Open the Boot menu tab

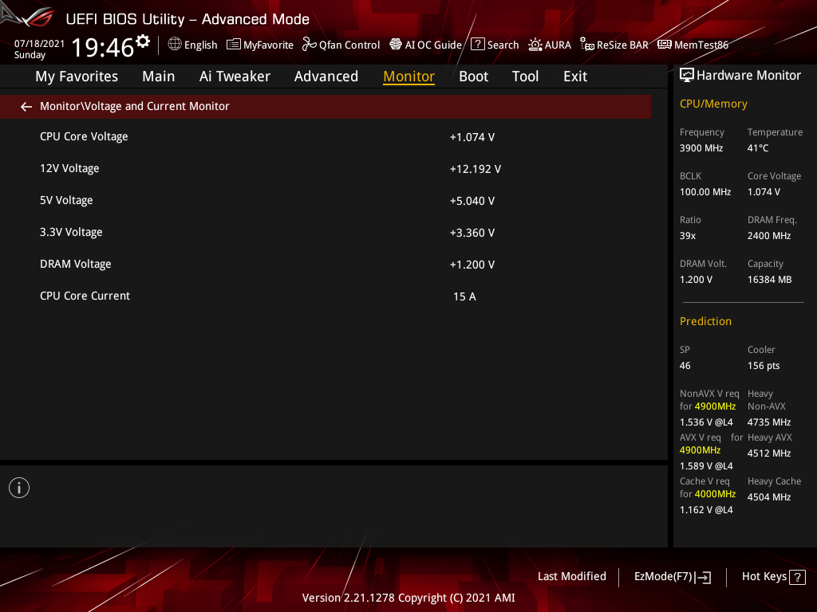point(473,76)
